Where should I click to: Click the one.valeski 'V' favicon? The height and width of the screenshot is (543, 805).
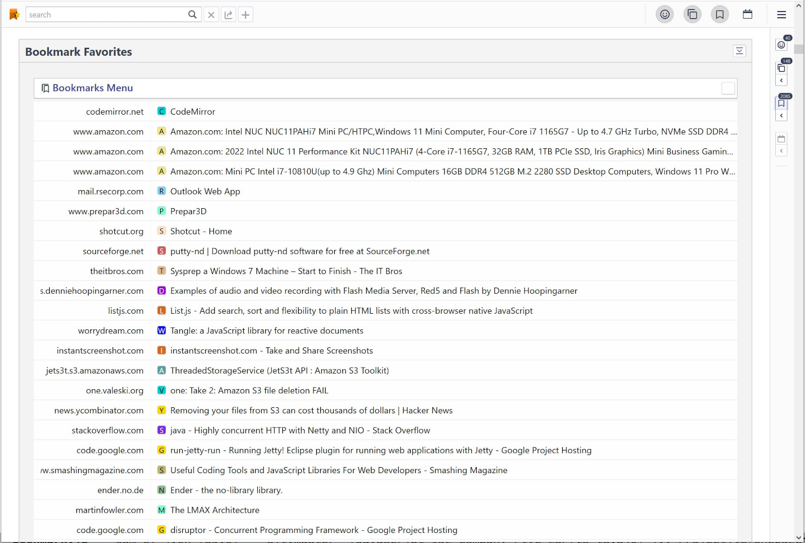[162, 390]
